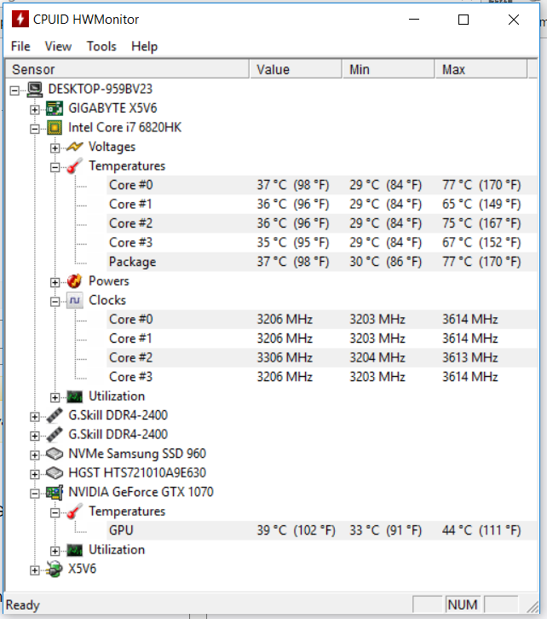547x619 pixels.
Task: Click the NUM indicator in status bar
Action: coord(463,605)
